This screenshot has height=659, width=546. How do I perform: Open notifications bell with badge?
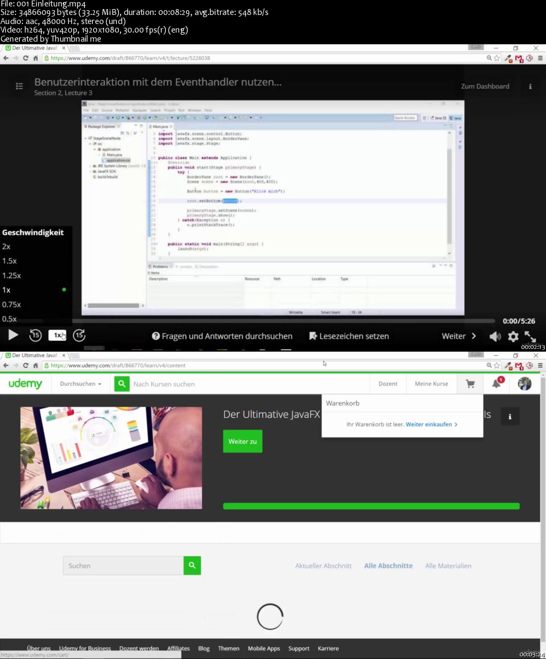point(496,384)
